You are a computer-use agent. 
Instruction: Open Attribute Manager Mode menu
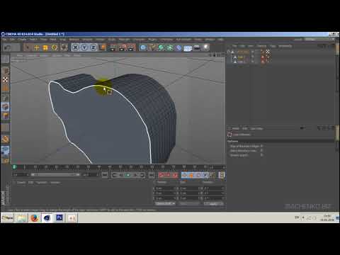pyautogui.click(x=235, y=129)
